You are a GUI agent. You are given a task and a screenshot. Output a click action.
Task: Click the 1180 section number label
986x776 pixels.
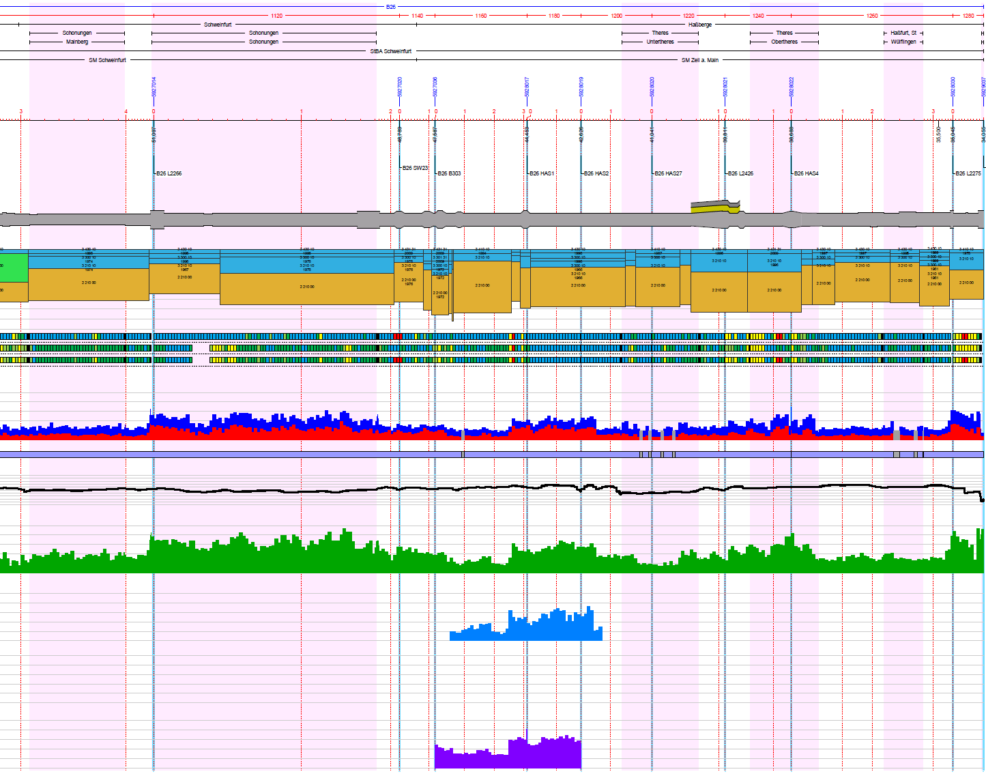pos(554,16)
